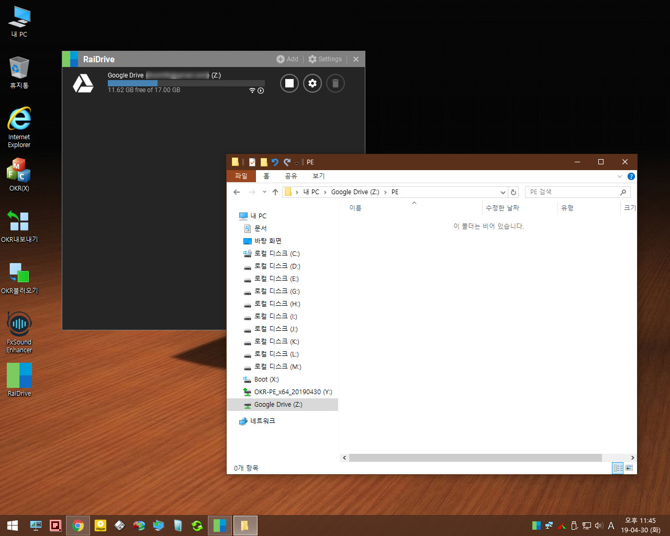Select 로컬 디스크 (C:) in tree
This screenshot has width=670, height=536.
tap(271, 254)
